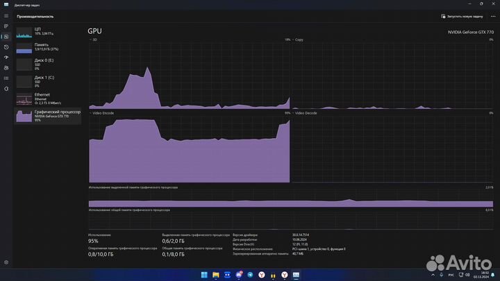Open the Windows Start menu
500x281 pixels.
(x=204, y=275)
